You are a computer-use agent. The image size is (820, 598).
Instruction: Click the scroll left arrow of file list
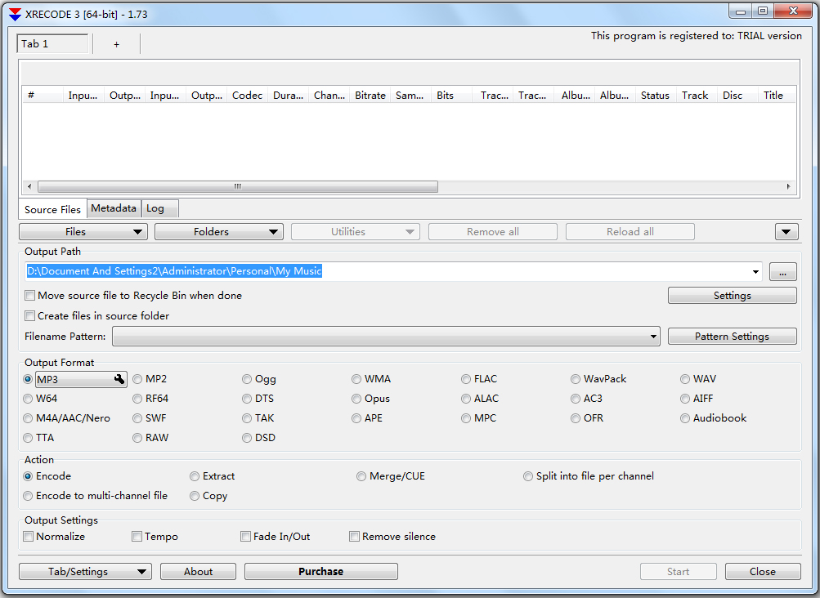[29, 186]
